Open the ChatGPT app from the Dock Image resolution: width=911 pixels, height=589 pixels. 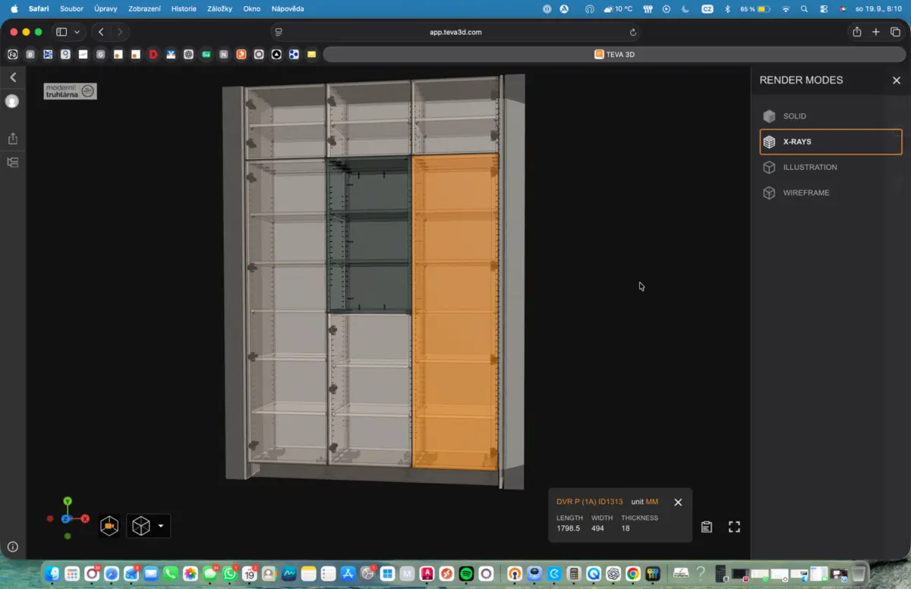click(613, 574)
